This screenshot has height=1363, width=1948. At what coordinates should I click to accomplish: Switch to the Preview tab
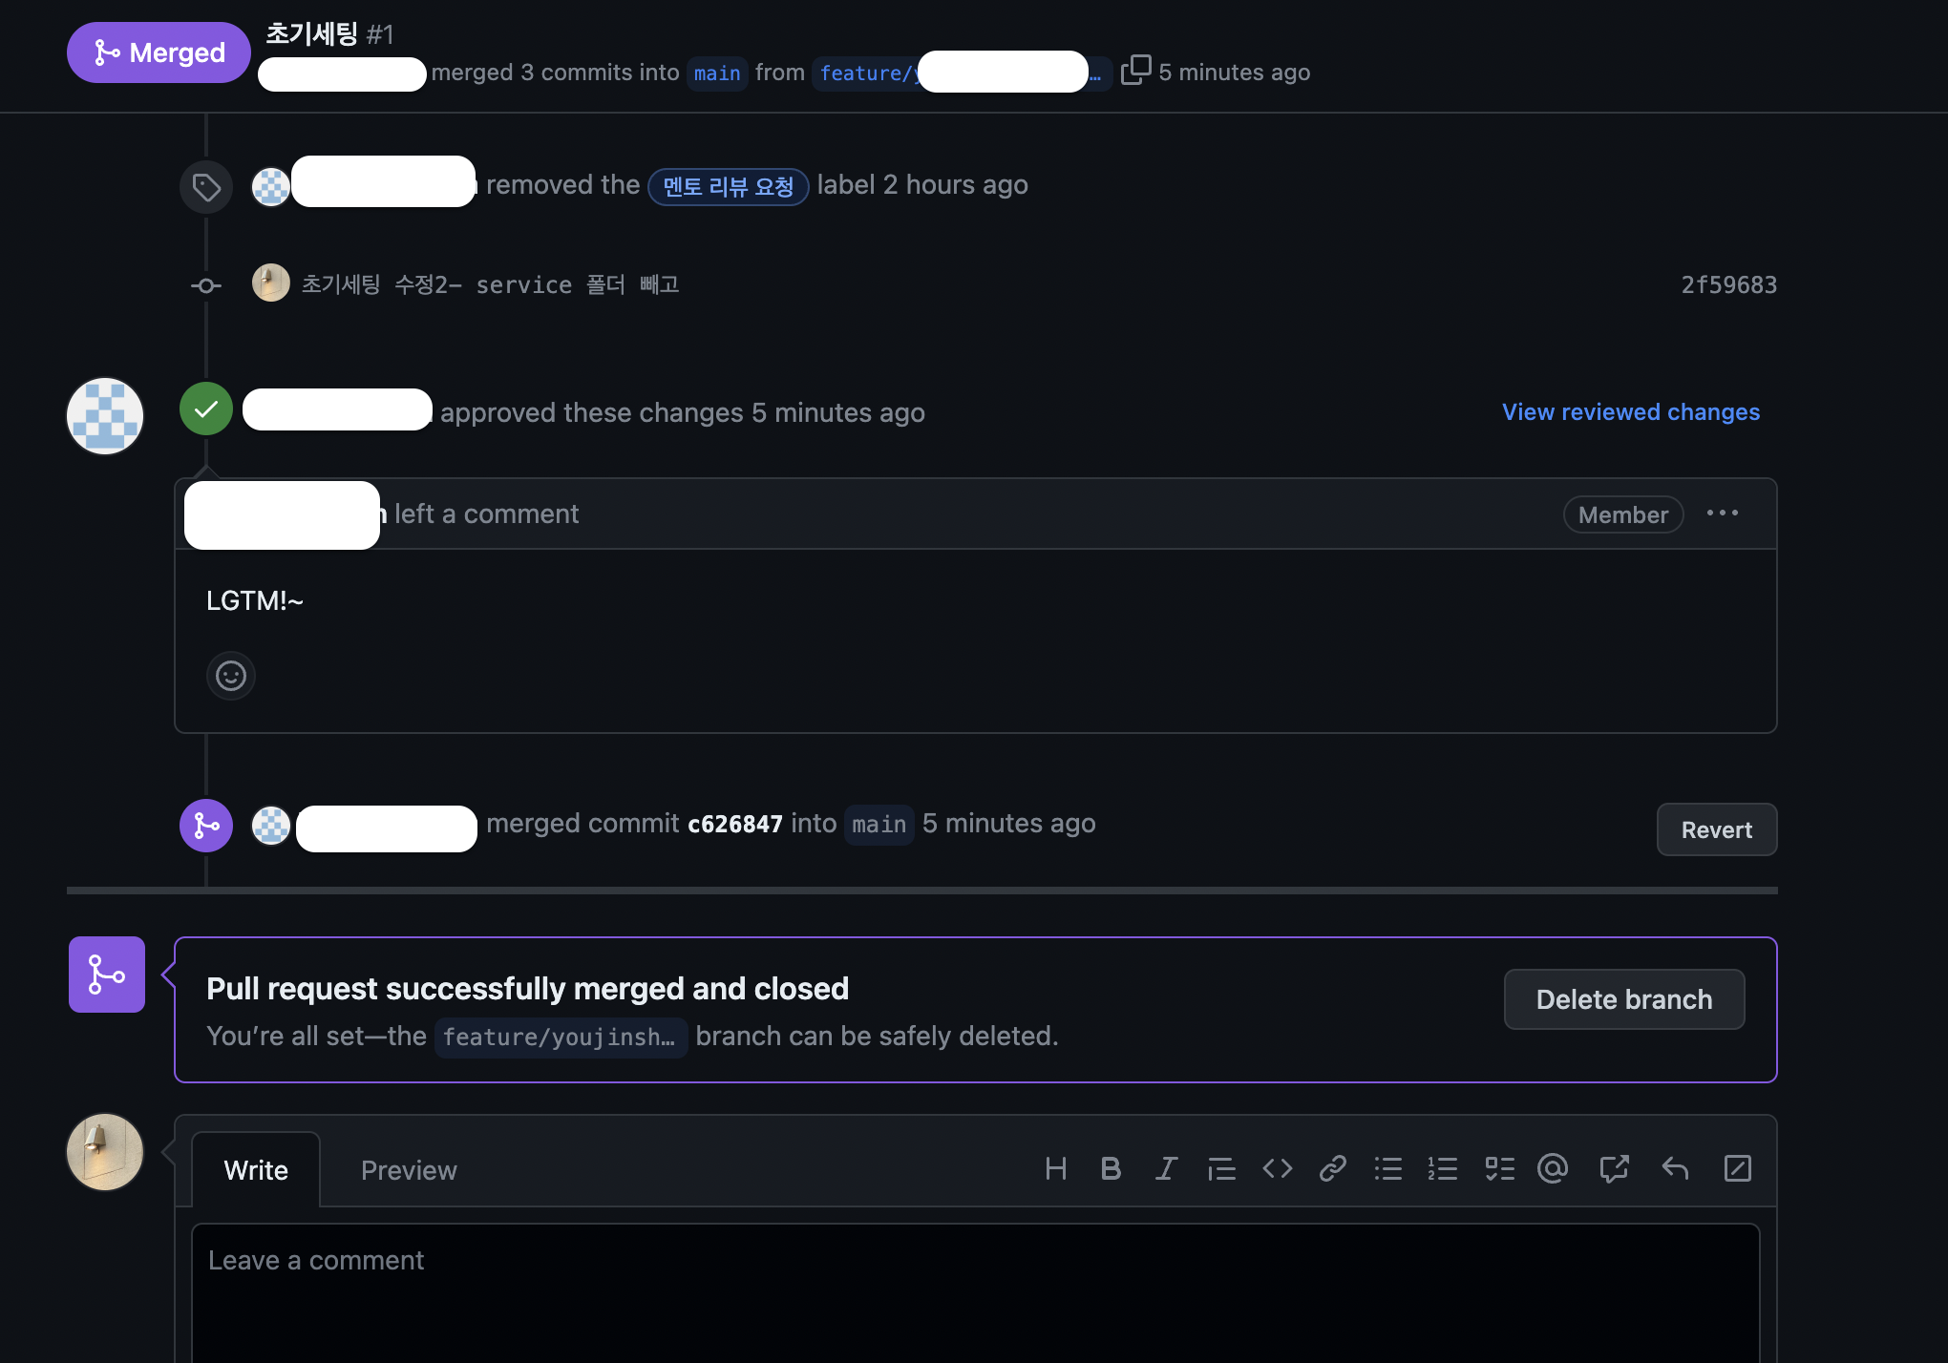[x=409, y=1170]
